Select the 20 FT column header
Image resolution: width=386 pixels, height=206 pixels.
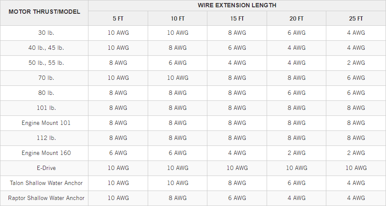[296, 18]
